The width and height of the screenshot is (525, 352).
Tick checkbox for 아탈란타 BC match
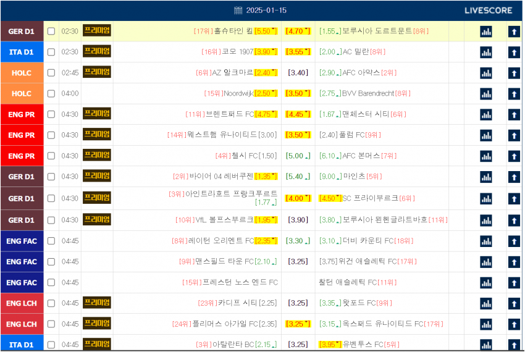[51, 345]
